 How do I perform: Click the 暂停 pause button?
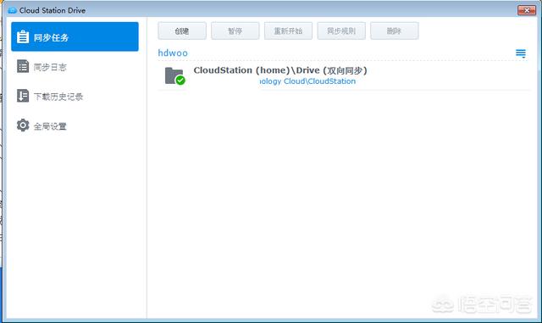[x=235, y=31]
